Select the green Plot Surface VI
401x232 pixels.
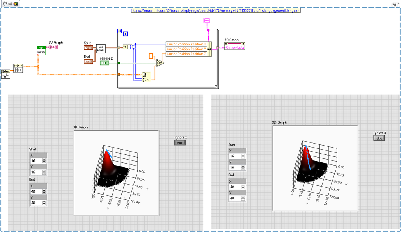pos(41,50)
